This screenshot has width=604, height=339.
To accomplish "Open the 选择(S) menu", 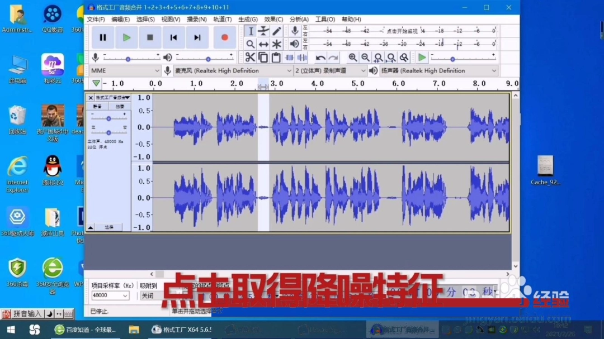I will (x=145, y=19).
